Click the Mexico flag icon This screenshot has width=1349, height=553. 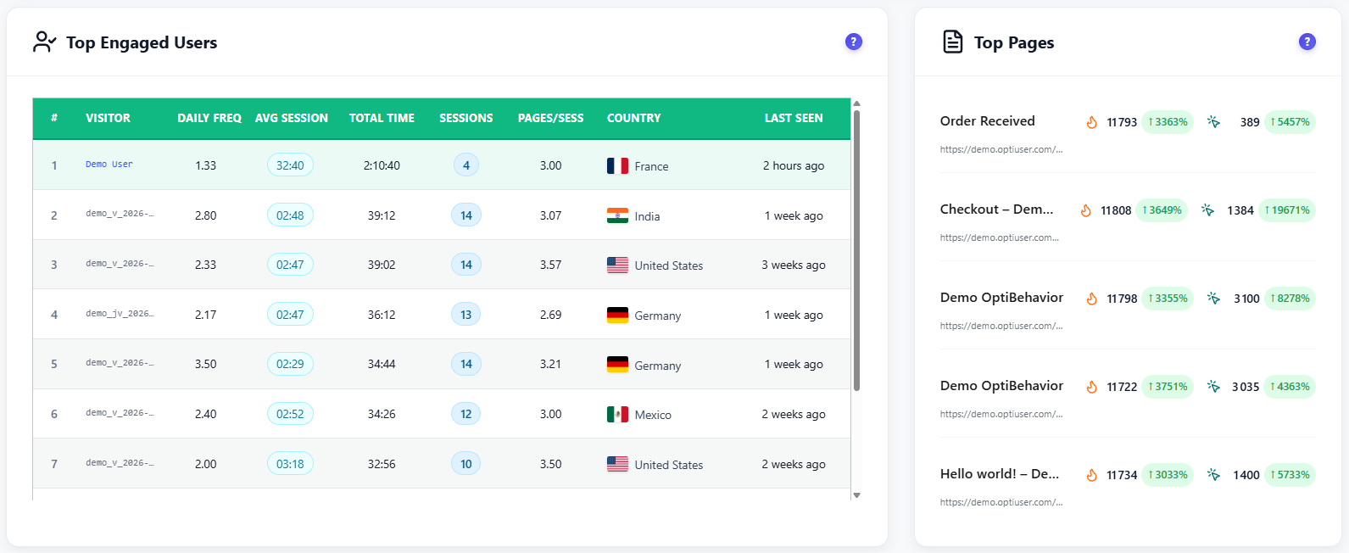[x=617, y=415]
